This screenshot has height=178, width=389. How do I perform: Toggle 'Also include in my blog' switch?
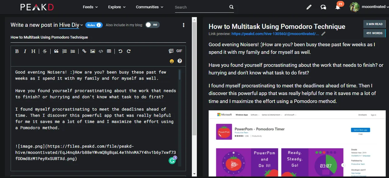152,25
